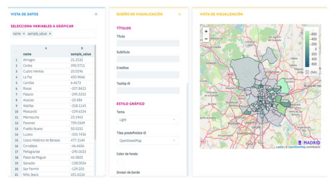The width and height of the screenshot is (331, 186).
Task: Click the design panel vertical scrollbar
Action: coord(187,129)
